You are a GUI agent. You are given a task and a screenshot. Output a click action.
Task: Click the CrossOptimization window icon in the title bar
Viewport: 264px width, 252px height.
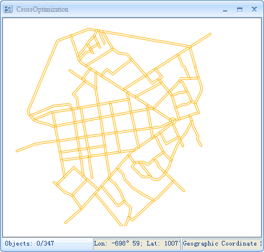[x=8, y=9]
